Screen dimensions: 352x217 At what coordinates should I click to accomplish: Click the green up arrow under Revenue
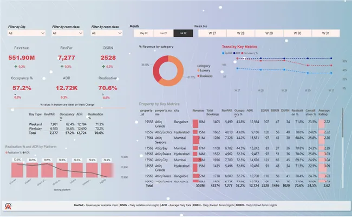coord(16,67)
